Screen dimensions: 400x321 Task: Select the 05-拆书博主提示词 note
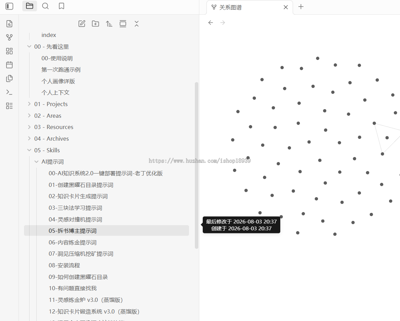coord(106,231)
